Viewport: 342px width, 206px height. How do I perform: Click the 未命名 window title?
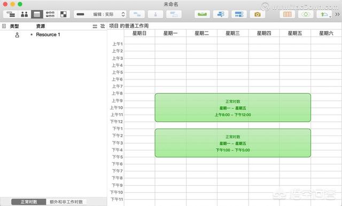171,4
